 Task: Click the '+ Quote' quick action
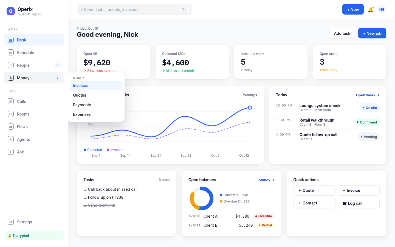pos(314,190)
